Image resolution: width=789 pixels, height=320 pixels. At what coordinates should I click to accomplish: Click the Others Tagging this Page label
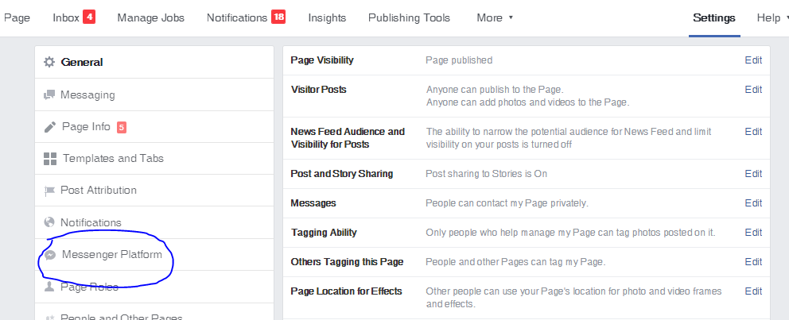(348, 262)
